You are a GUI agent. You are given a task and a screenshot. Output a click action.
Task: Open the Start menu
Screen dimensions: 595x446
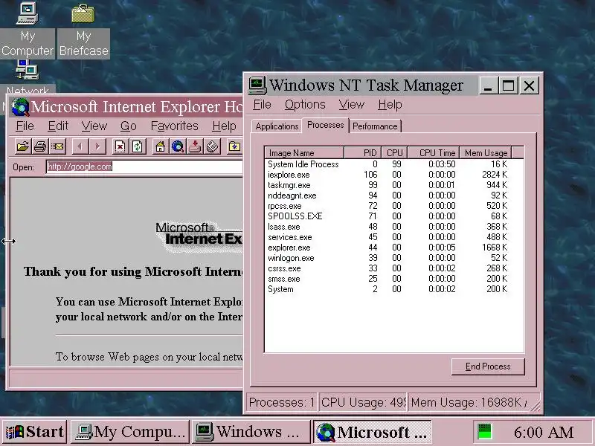(34, 432)
